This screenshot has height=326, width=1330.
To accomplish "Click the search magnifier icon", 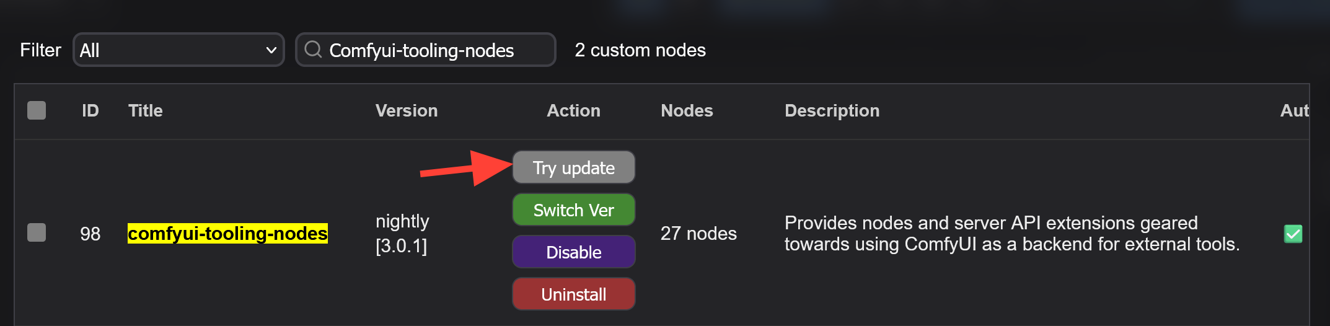I will click(314, 50).
